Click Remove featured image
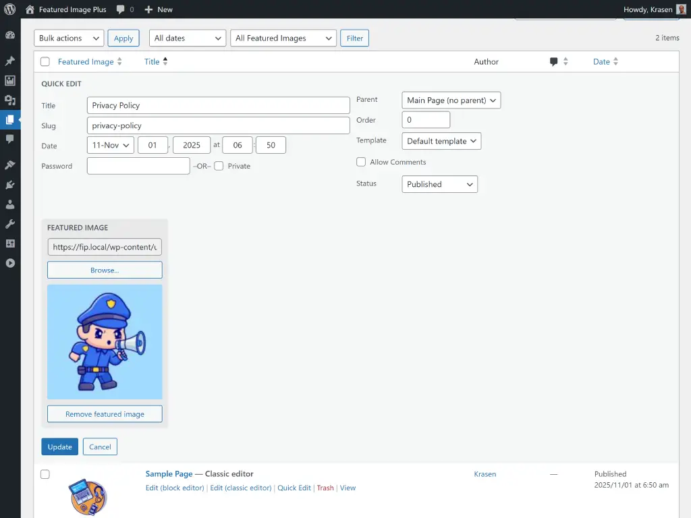Viewport: 691px width, 518px height. (x=105, y=413)
